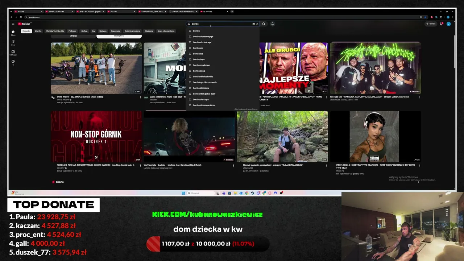Viewport: 464px width, 261px height.
Task: Open the on-screen keyboard icon in search box
Action: pos(254,24)
